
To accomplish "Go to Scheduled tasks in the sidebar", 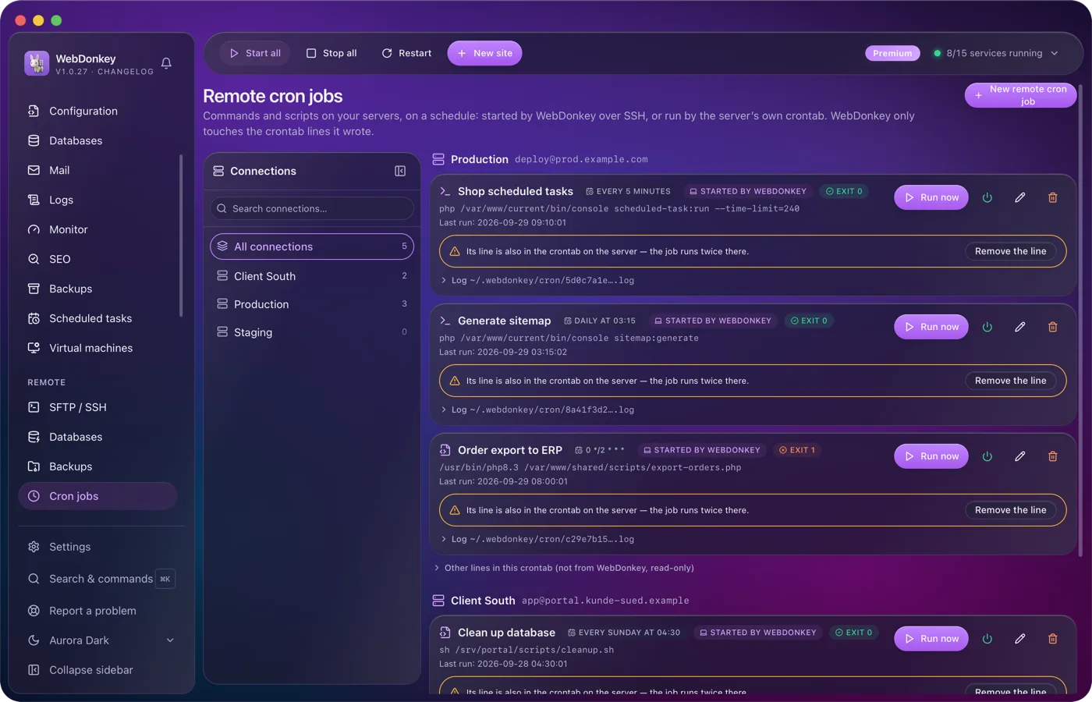I will [98, 318].
